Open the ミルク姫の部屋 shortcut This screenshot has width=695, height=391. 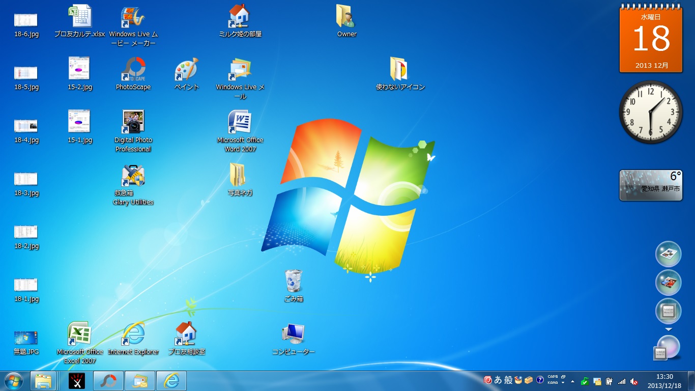coord(240,21)
